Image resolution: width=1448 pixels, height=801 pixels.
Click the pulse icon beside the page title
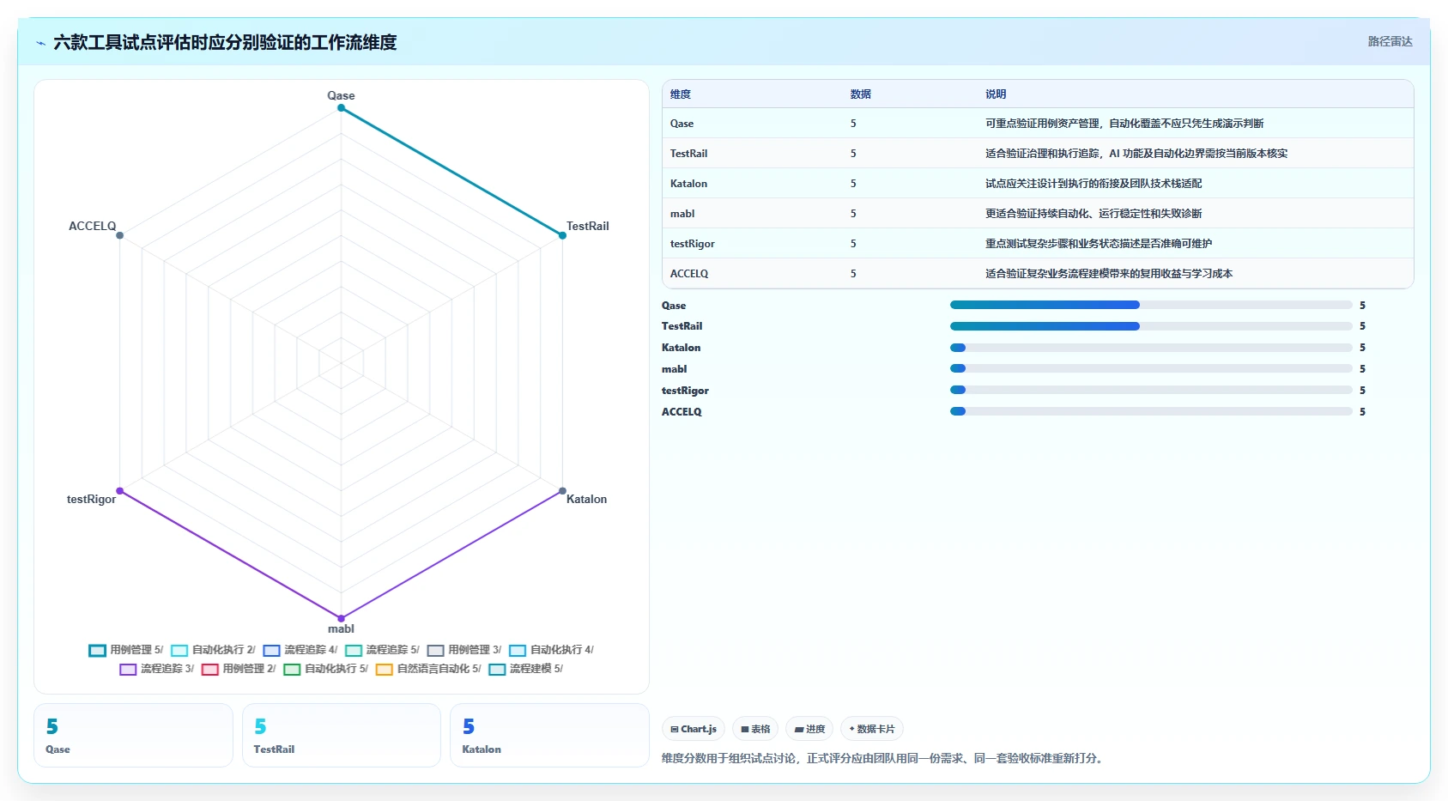[x=40, y=43]
